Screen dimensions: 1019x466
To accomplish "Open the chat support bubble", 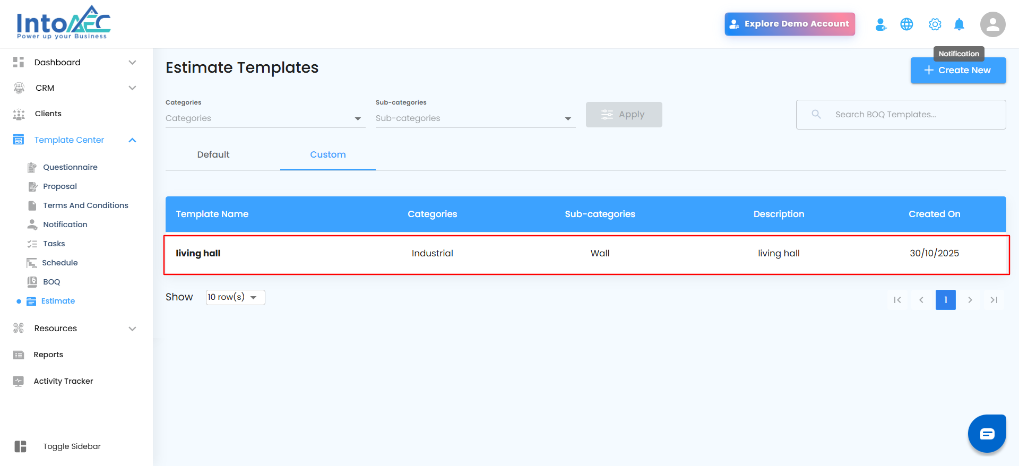I will pyautogui.click(x=987, y=434).
